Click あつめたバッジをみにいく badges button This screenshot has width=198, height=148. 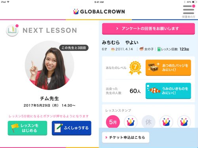(x=168, y=67)
